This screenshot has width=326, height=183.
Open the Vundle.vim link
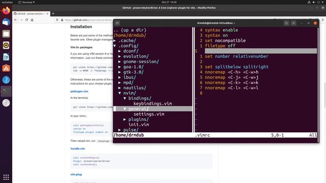[77, 148]
